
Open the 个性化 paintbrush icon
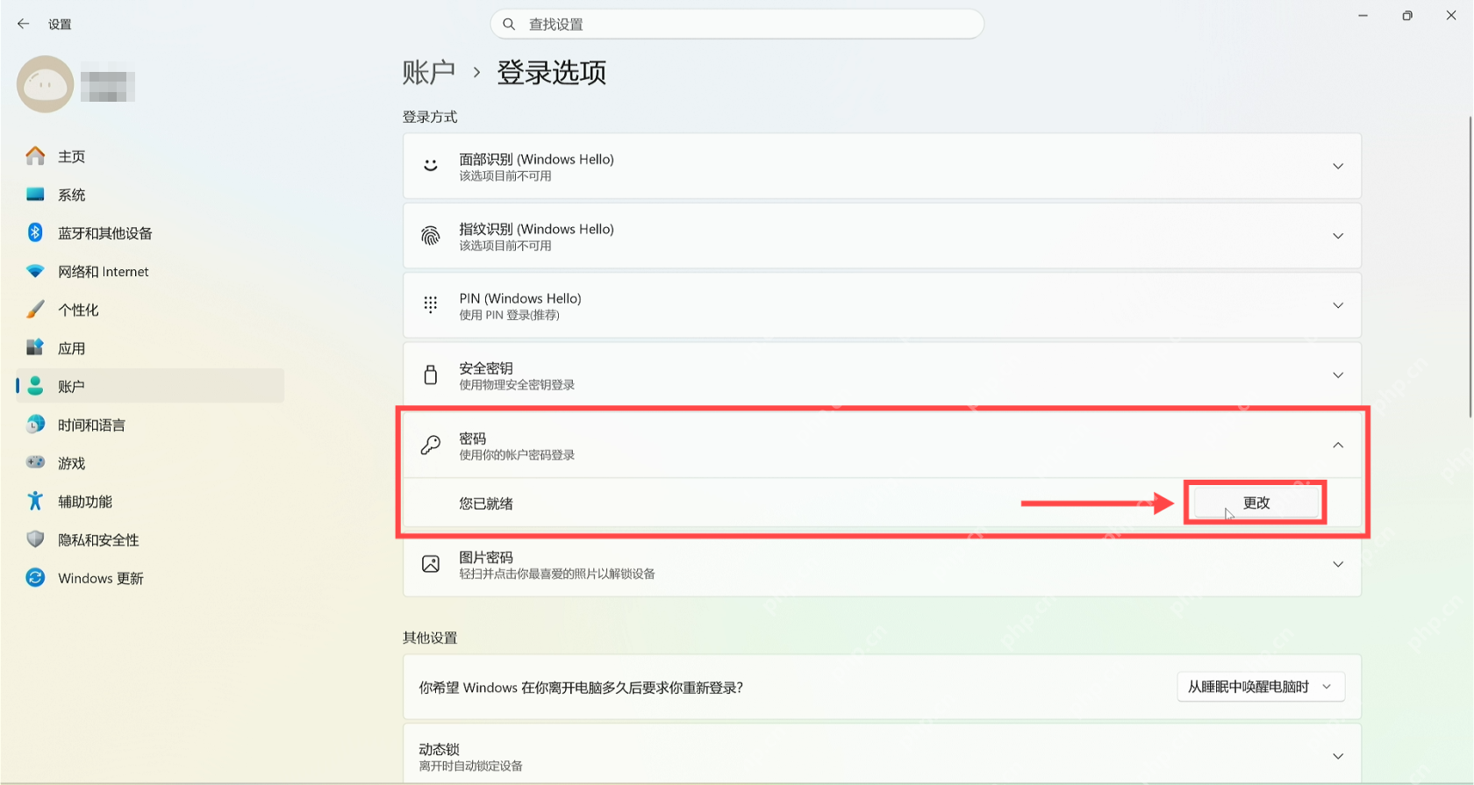click(x=35, y=310)
